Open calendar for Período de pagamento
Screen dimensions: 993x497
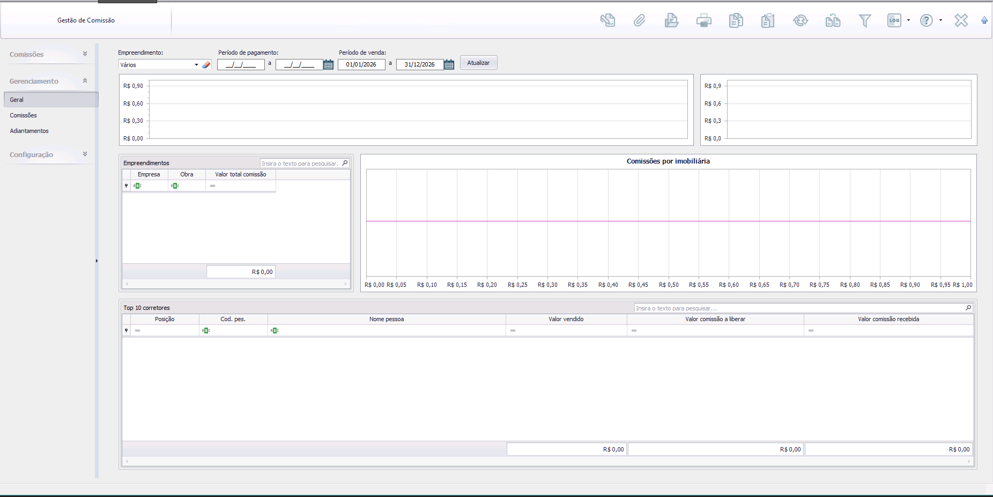pyautogui.click(x=329, y=65)
